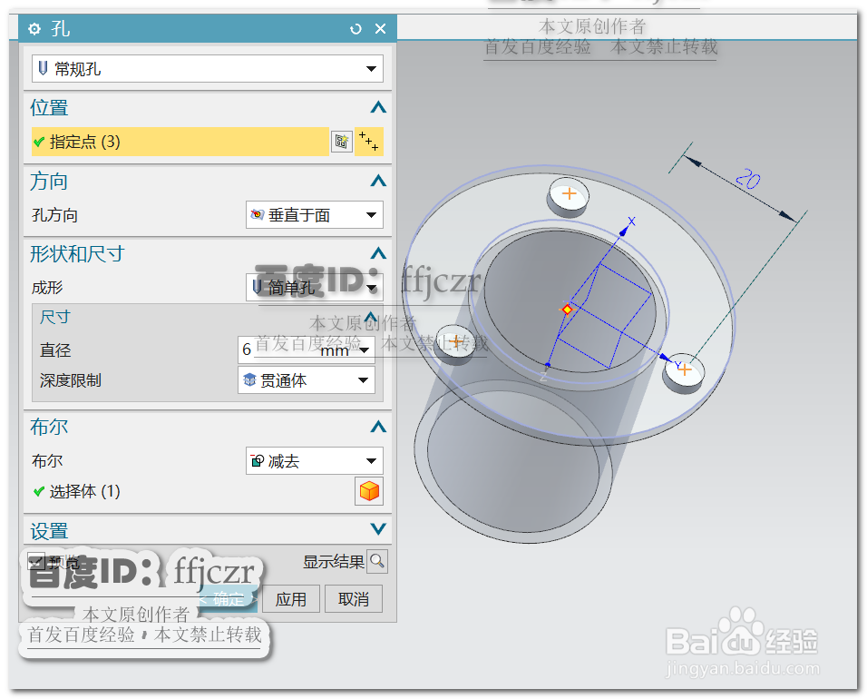Click the right hole point marker near Y axis
The width and height of the screenshot is (867, 699).
point(685,369)
